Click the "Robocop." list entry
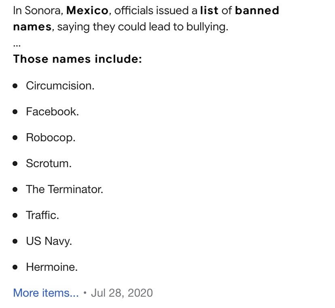Screen dimensions: 335x308 pyautogui.click(x=51, y=138)
